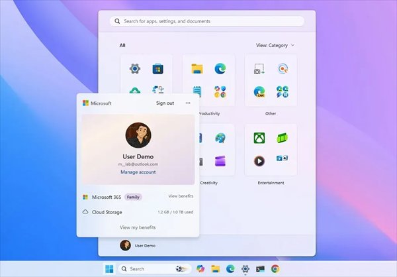
Task: Click View my benefits link
Action: [x=138, y=227]
